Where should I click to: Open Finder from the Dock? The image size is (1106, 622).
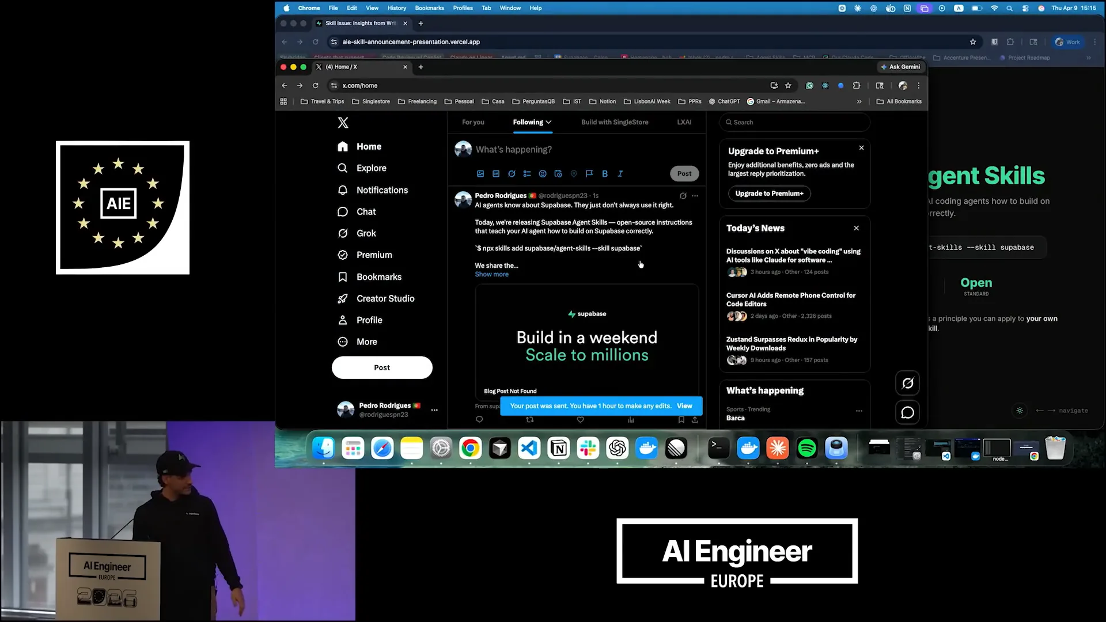point(324,448)
